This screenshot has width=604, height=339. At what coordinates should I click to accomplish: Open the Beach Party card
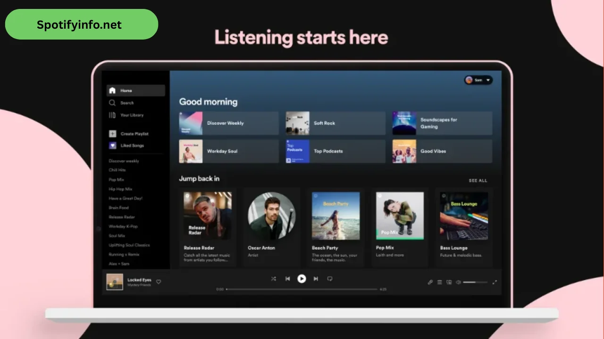pos(336,227)
